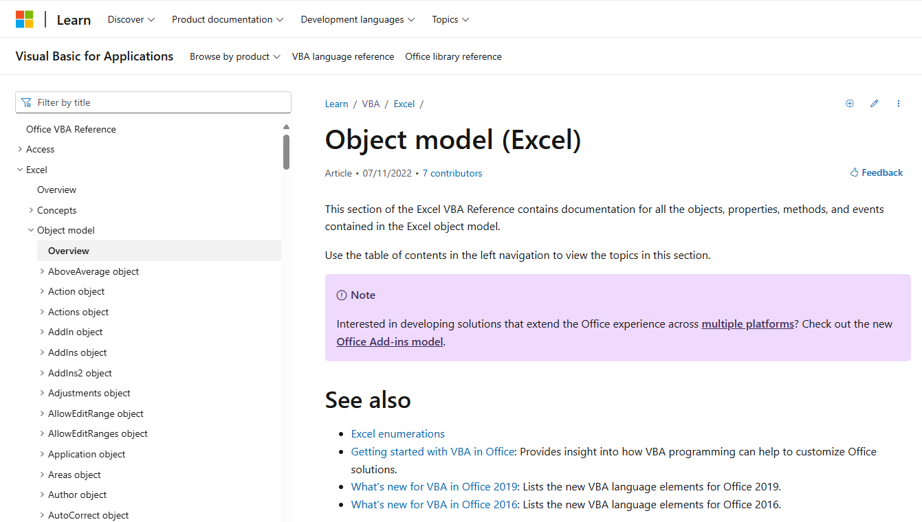This screenshot has width=922, height=522.
Task: Open the Excel enumerations link
Action: [398, 433]
